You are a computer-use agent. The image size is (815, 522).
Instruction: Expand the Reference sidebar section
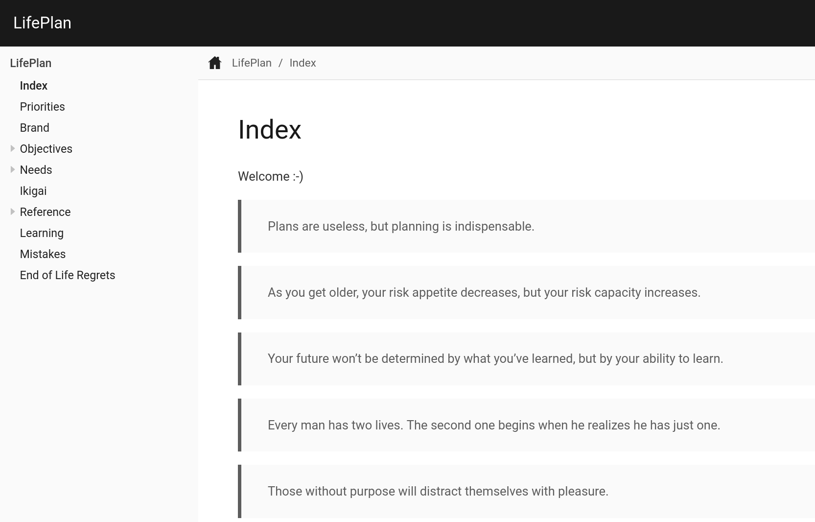pos(13,212)
